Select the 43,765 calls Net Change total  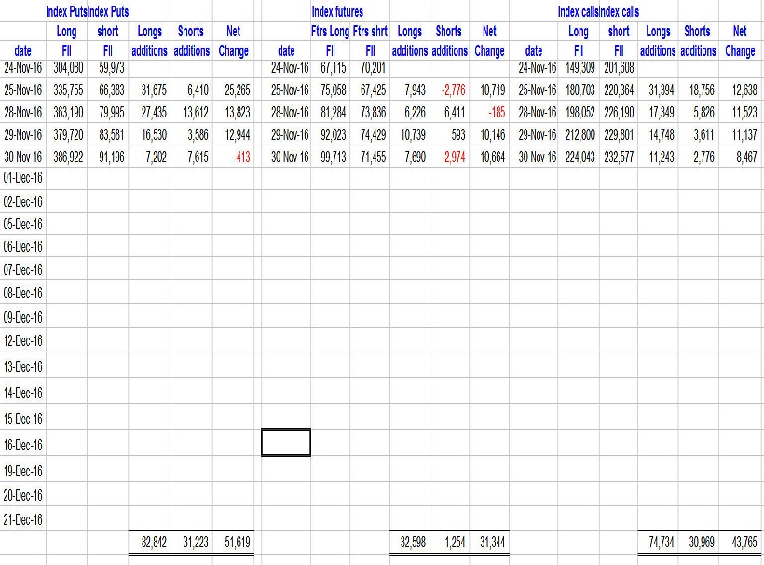tap(741, 541)
